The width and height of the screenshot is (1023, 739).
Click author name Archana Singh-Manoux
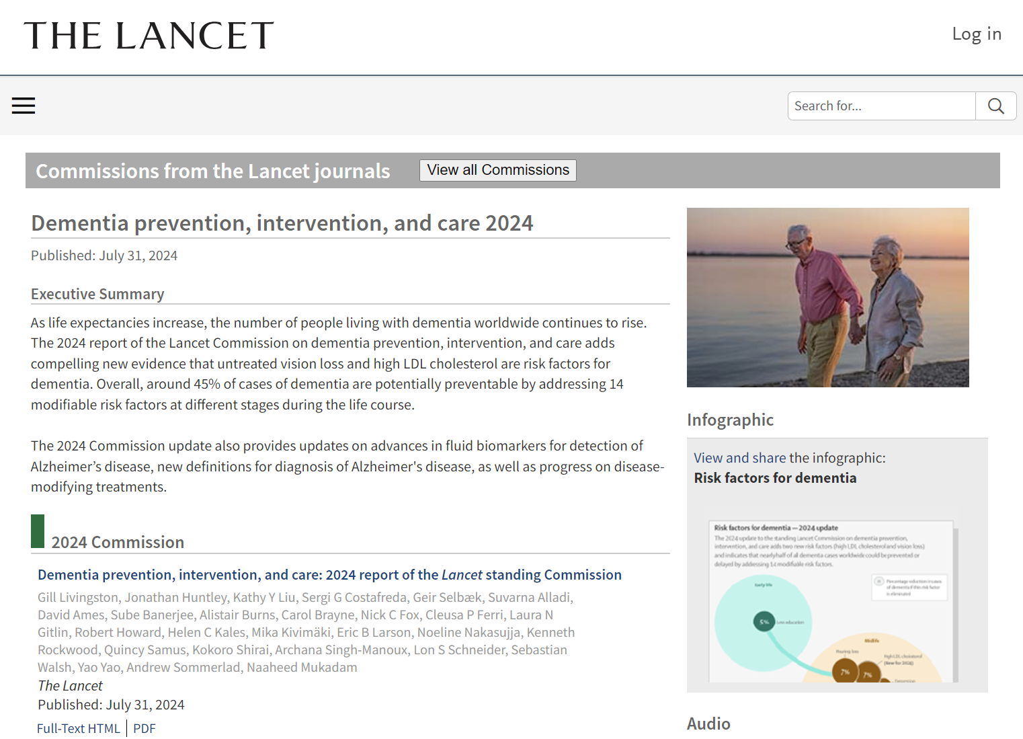point(341,650)
